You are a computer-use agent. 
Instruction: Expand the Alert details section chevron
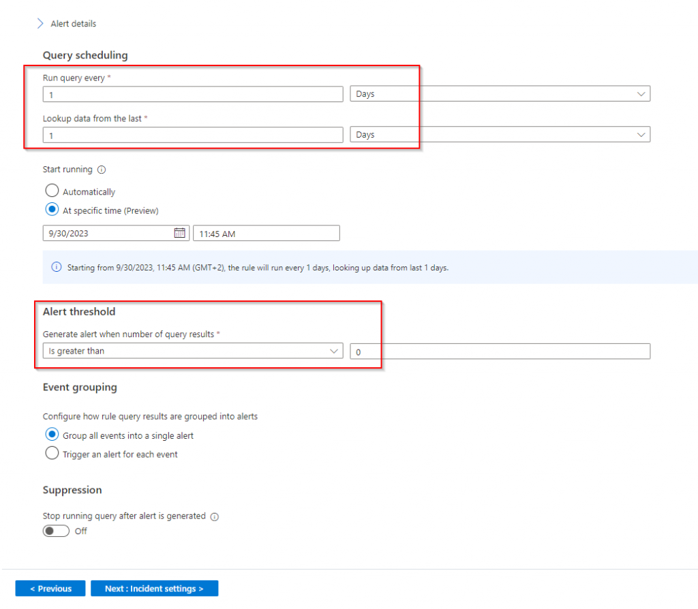[40, 24]
